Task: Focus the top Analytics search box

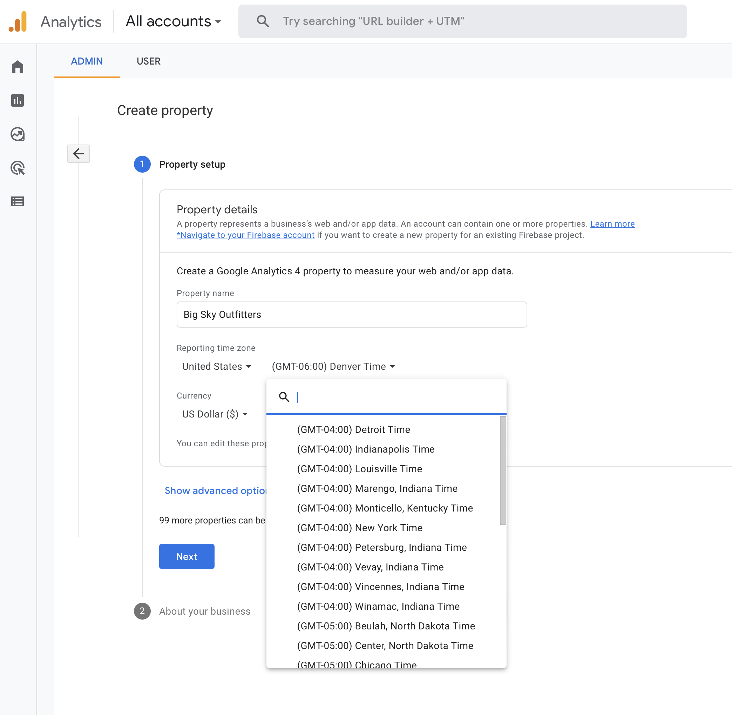Action: click(462, 21)
